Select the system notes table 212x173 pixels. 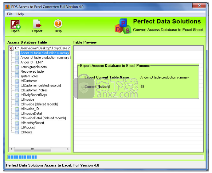click(x=29, y=76)
